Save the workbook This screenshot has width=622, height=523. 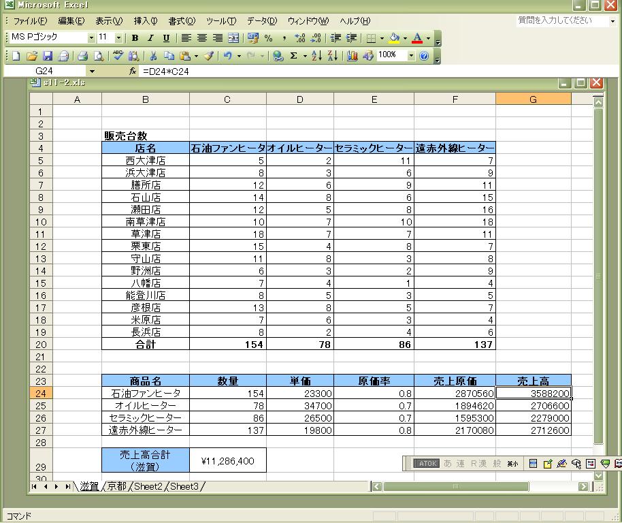click(48, 56)
